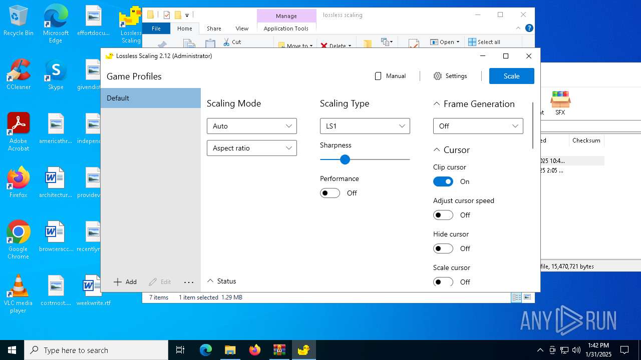Image resolution: width=641 pixels, height=360 pixels.
Task: Enable Hide cursor switch
Action: [x=443, y=248]
